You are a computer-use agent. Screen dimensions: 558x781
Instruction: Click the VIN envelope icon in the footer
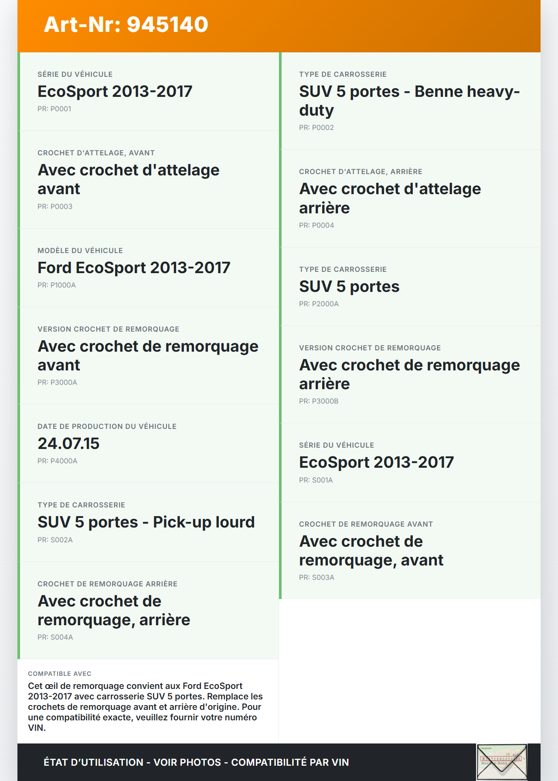[x=502, y=762]
